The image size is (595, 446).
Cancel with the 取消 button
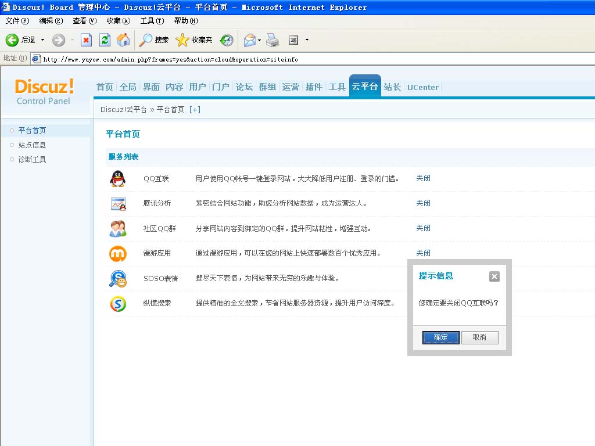click(479, 337)
